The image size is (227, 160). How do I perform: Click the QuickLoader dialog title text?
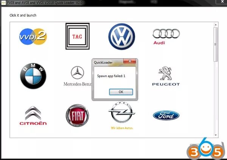[103, 62]
